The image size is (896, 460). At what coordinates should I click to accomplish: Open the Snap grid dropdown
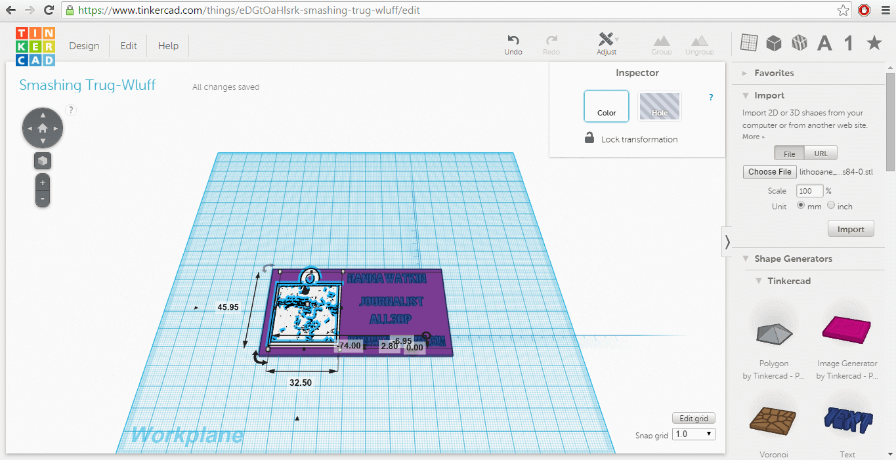(693, 434)
